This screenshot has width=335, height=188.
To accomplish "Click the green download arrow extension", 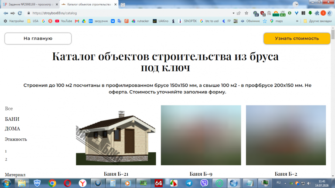I will click(310, 13).
